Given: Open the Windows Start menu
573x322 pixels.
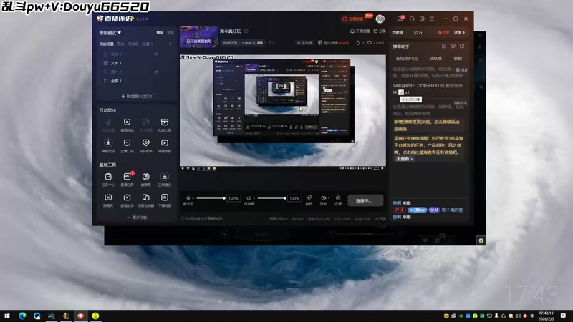Looking at the screenshot, I should coord(7,316).
